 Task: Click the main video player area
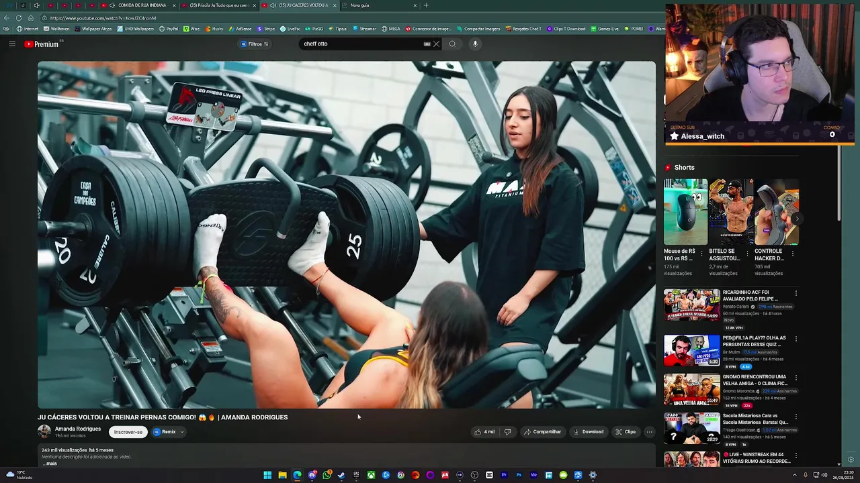(x=347, y=235)
